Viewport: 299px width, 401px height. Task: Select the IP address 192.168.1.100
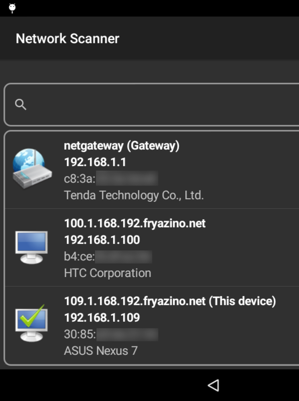pos(102,240)
